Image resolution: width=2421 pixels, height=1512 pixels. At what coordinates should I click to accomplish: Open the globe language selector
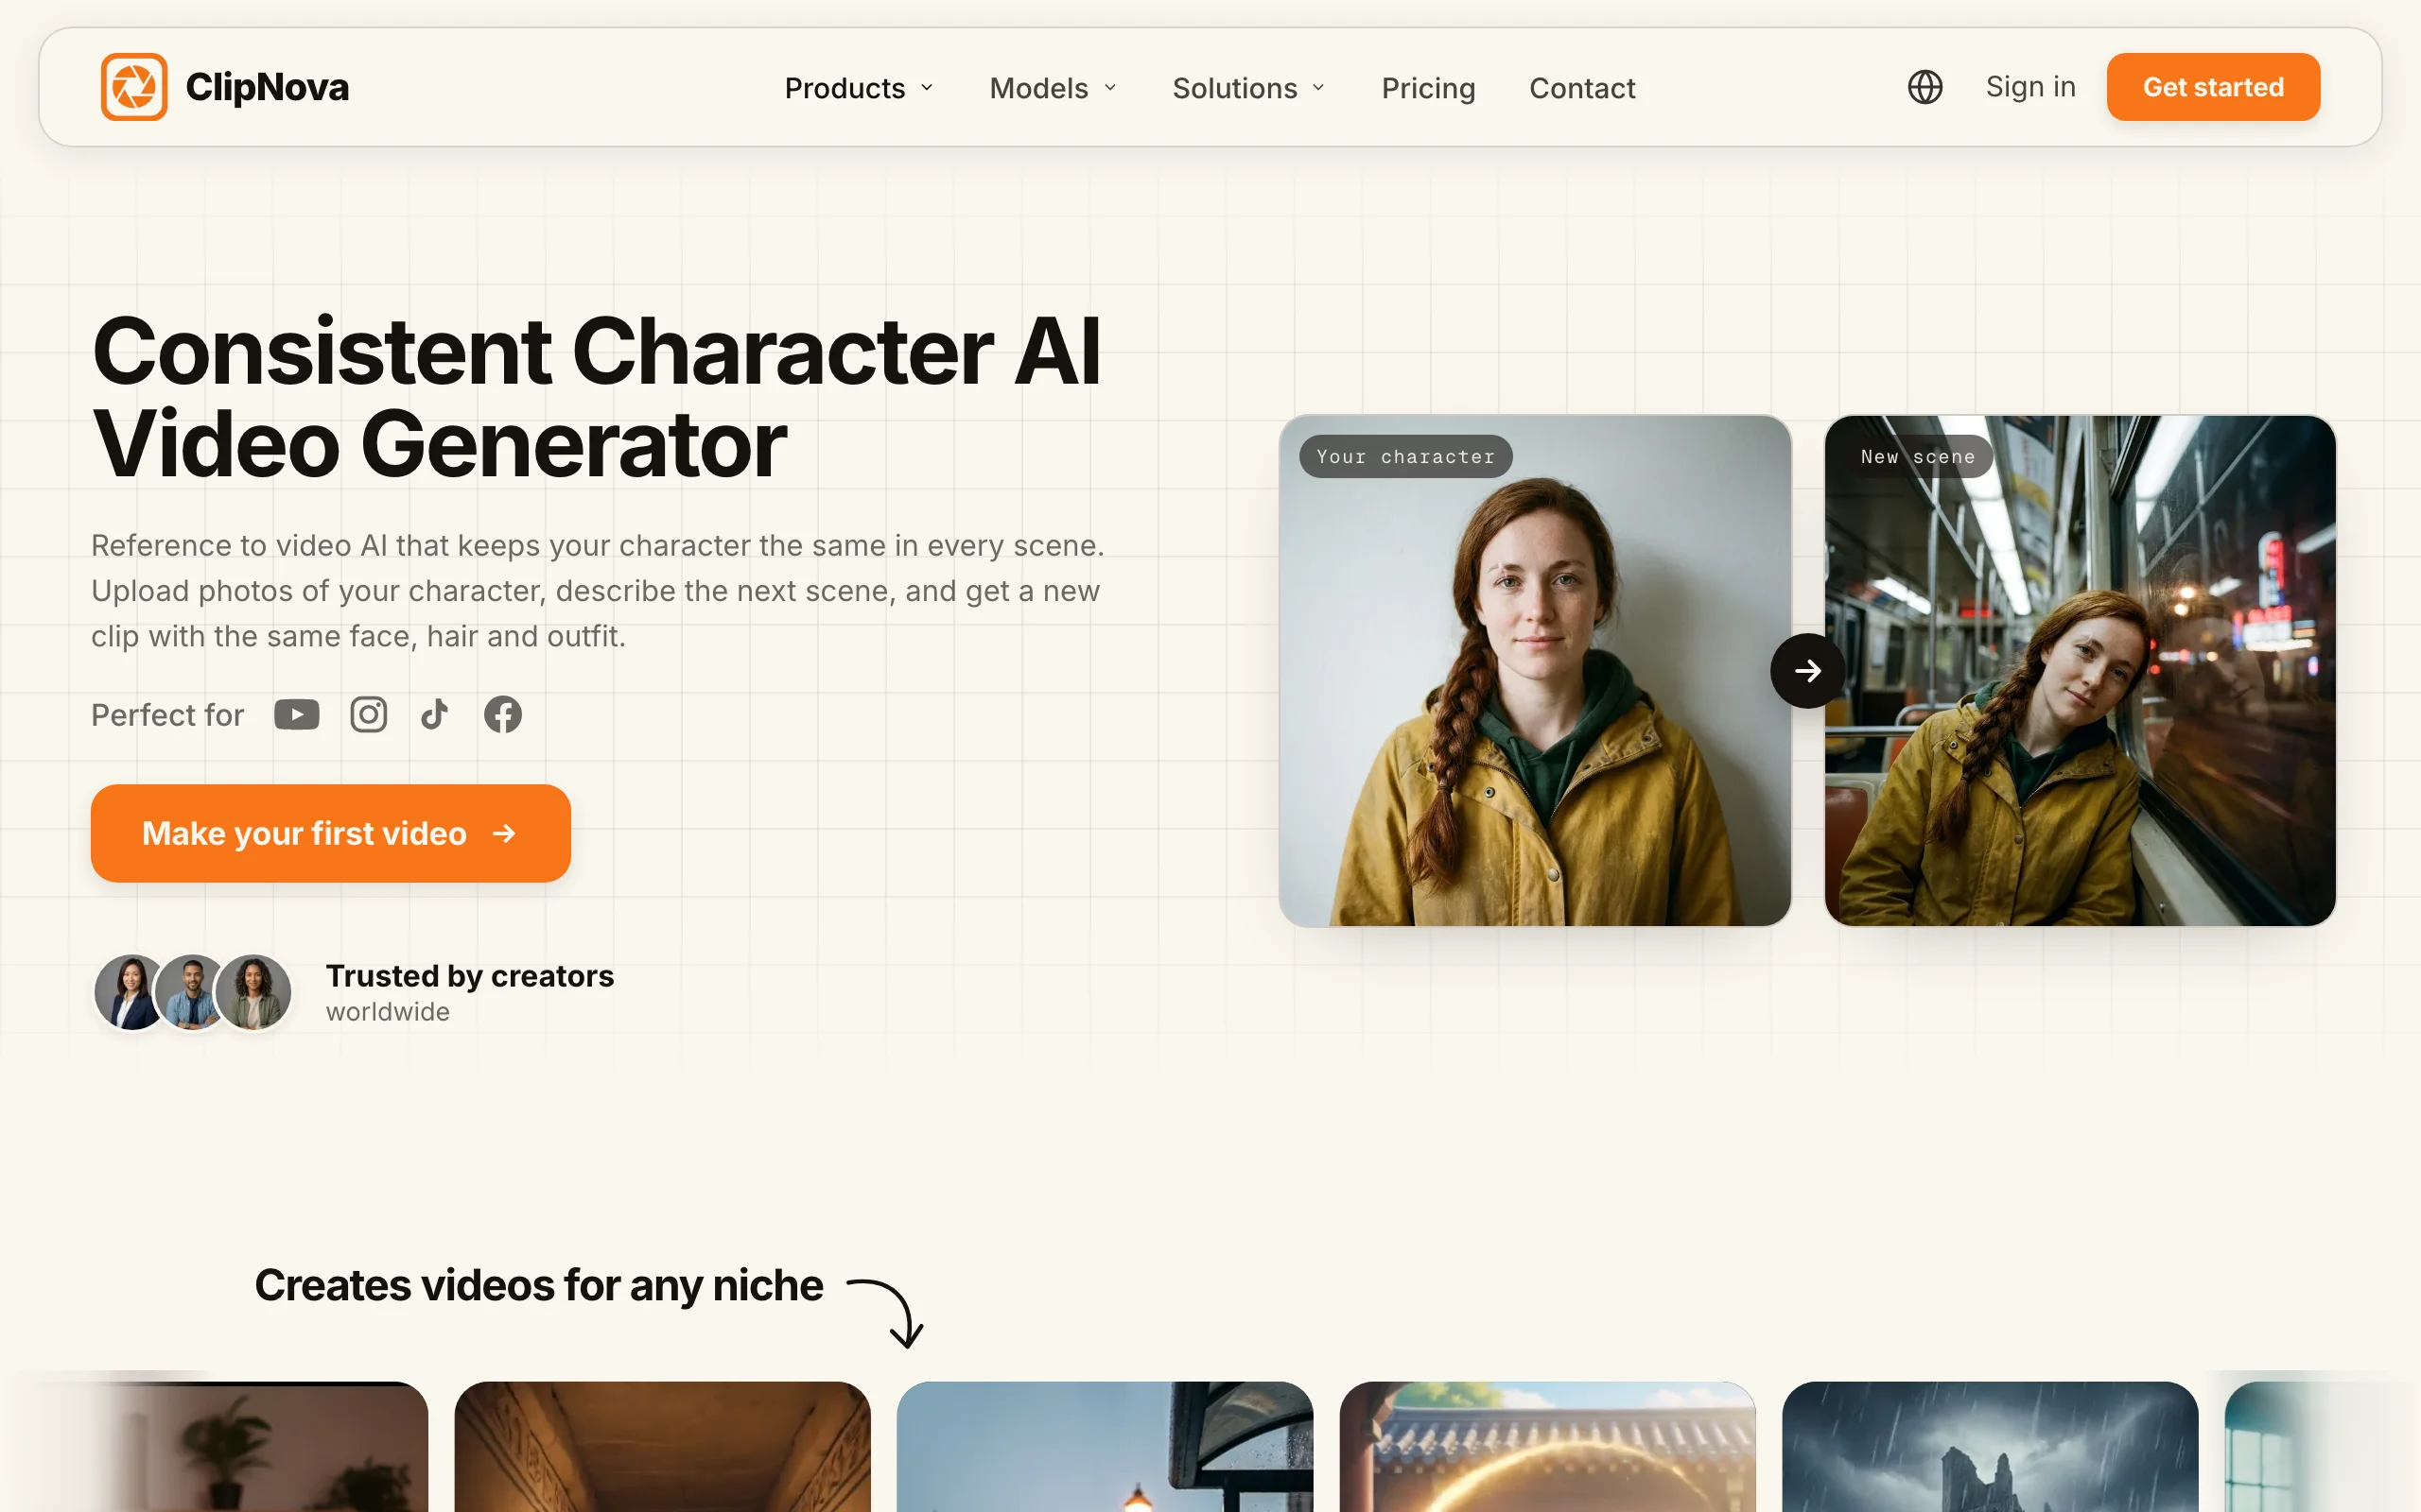tap(1925, 87)
